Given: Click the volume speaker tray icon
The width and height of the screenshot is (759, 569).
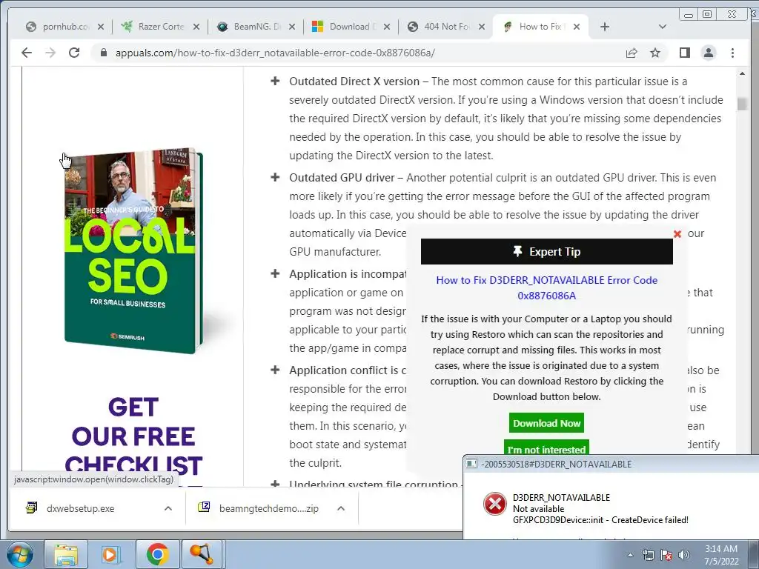Looking at the screenshot, I should (x=684, y=556).
